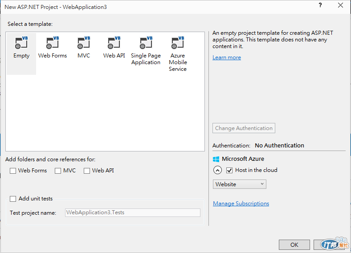
Task: Click the 'Select a template:' label
Action: [x=30, y=24]
